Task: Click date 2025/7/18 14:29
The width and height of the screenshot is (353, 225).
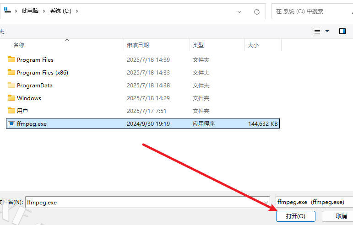Action: [x=148, y=98]
